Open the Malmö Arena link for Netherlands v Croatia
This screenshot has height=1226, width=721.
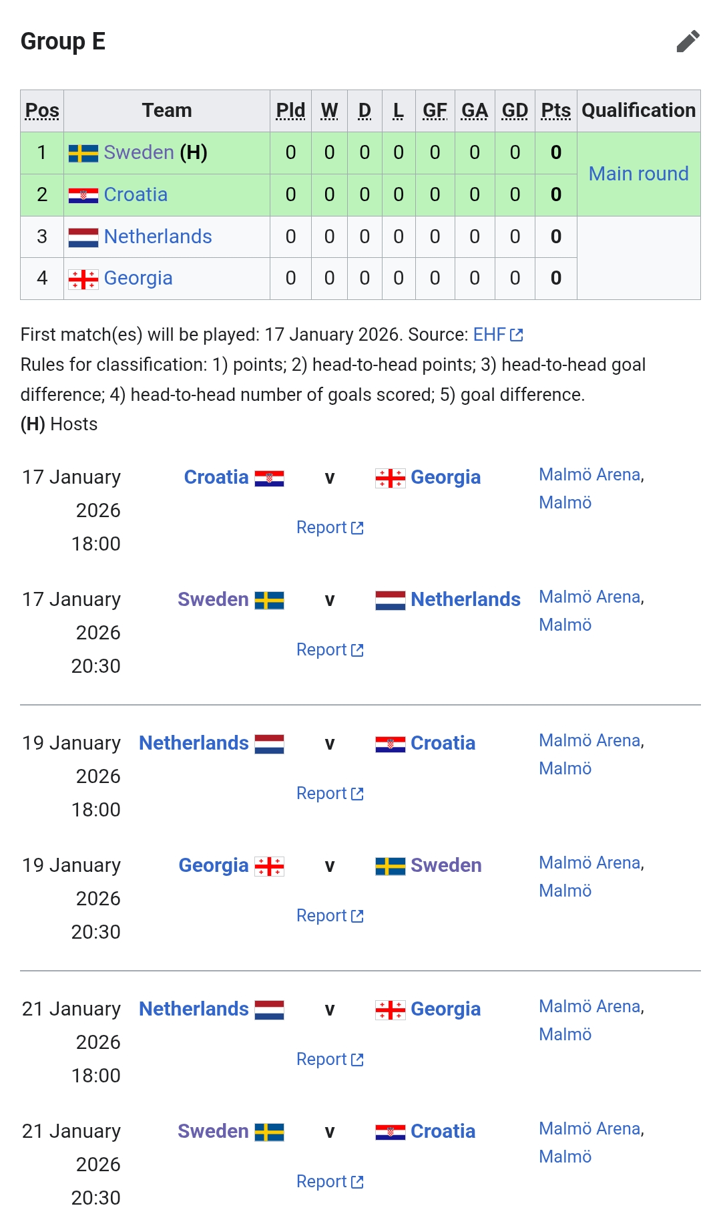click(589, 741)
